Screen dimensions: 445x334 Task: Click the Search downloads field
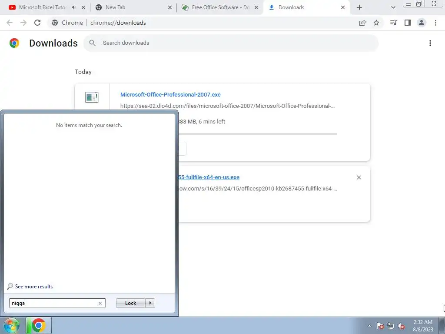pos(231,43)
